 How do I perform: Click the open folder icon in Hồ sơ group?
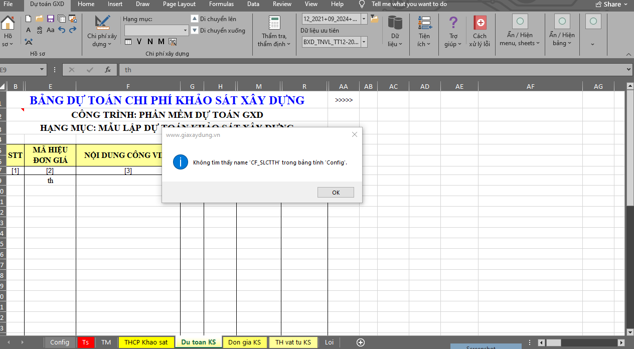pos(39,19)
